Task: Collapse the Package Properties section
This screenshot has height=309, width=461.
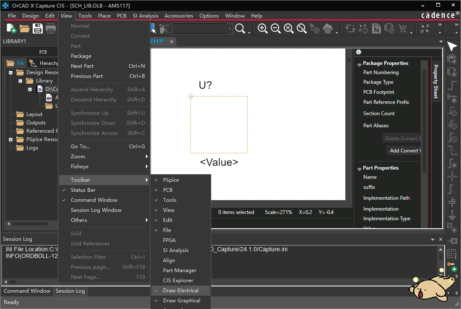Action: (359, 64)
